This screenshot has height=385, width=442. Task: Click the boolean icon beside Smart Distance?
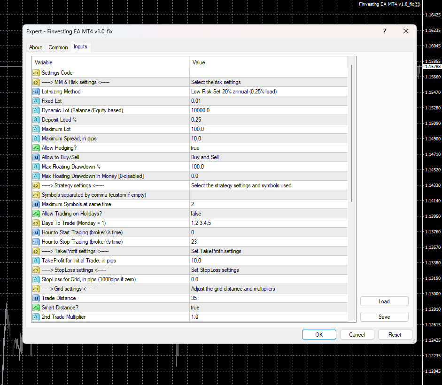36,308
